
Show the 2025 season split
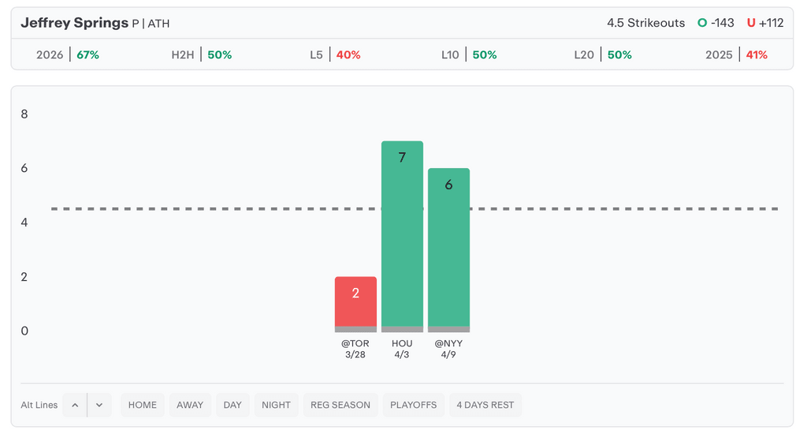tap(736, 55)
